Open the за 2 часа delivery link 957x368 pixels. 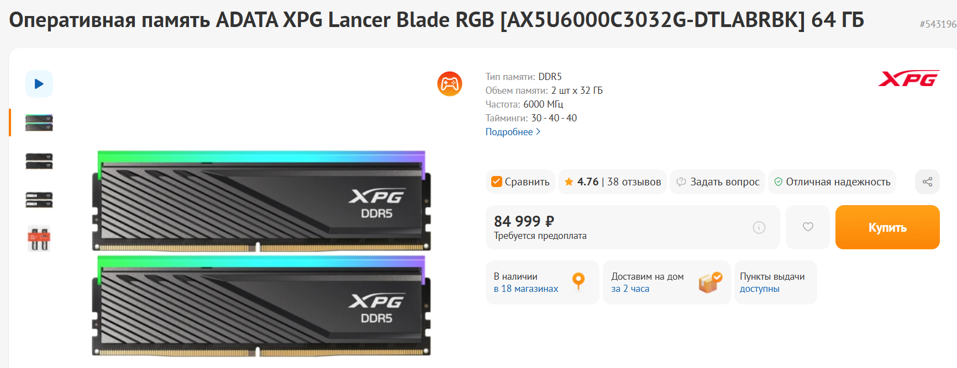pyautogui.click(x=630, y=289)
